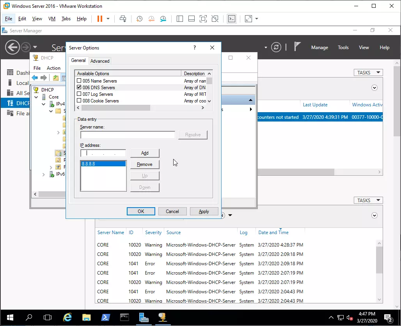Open Server Manager navigation history dropdown
Screen dimensions: 401x326
[35, 47]
